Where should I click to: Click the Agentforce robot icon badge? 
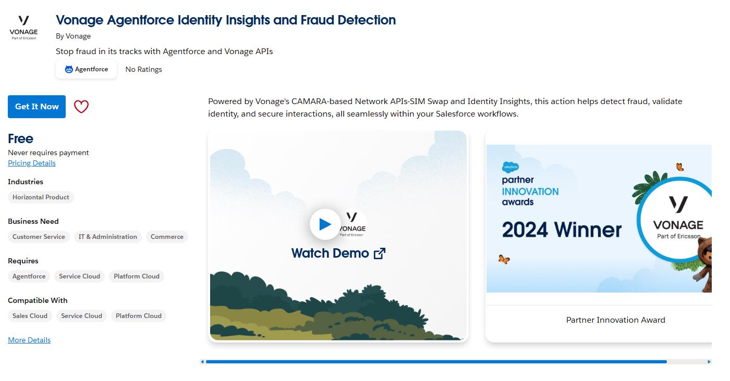(69, 69)
